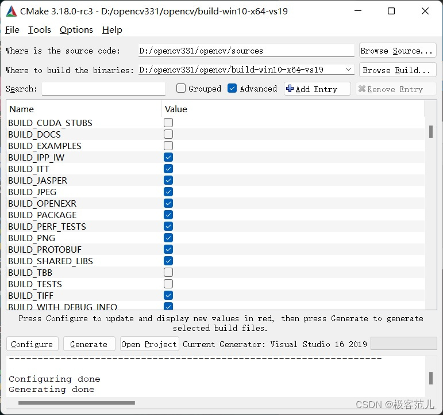Image resolution: width=443 pixels, height=415 pixels.
Task: Check the BUILD_EXAMPLES option
Action: (x=168, y=146)
